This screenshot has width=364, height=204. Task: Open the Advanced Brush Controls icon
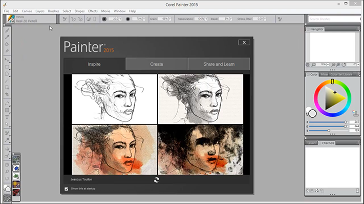pyautogui.click(x=280, y=19)
